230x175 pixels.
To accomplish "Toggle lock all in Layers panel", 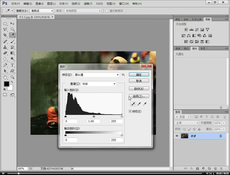I will click(199, 129).
